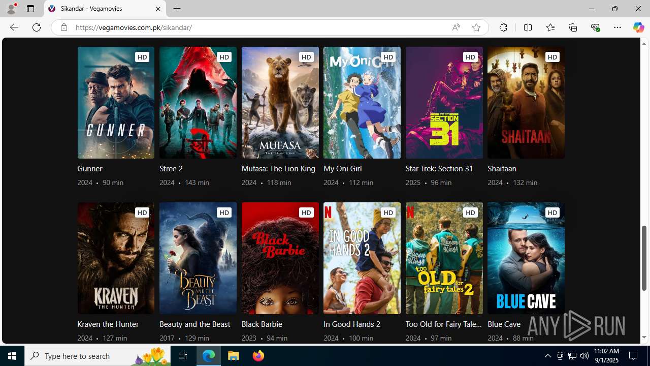
Task: Open the Beauty and the Beast poster
Action: tap(198, 258)
